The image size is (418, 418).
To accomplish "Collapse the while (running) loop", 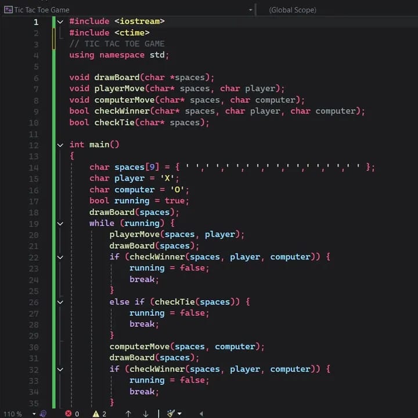I will (60, 224).
